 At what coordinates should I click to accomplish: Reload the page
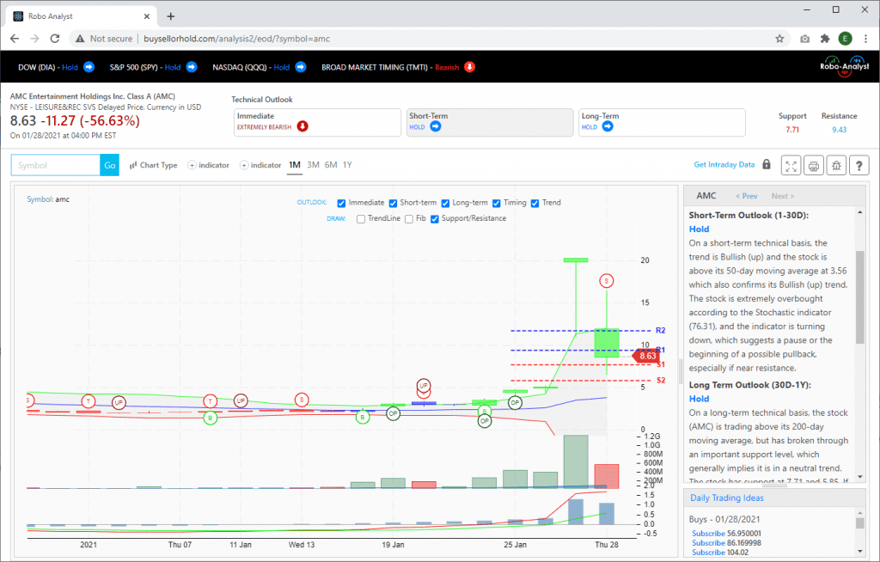[x=54, y=39]
